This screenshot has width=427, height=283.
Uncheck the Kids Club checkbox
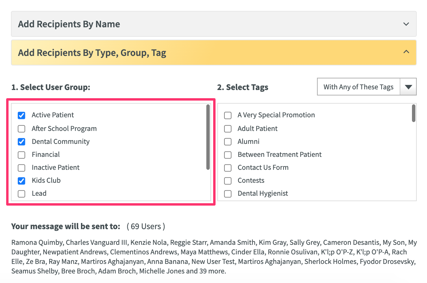tap(22, 181)
